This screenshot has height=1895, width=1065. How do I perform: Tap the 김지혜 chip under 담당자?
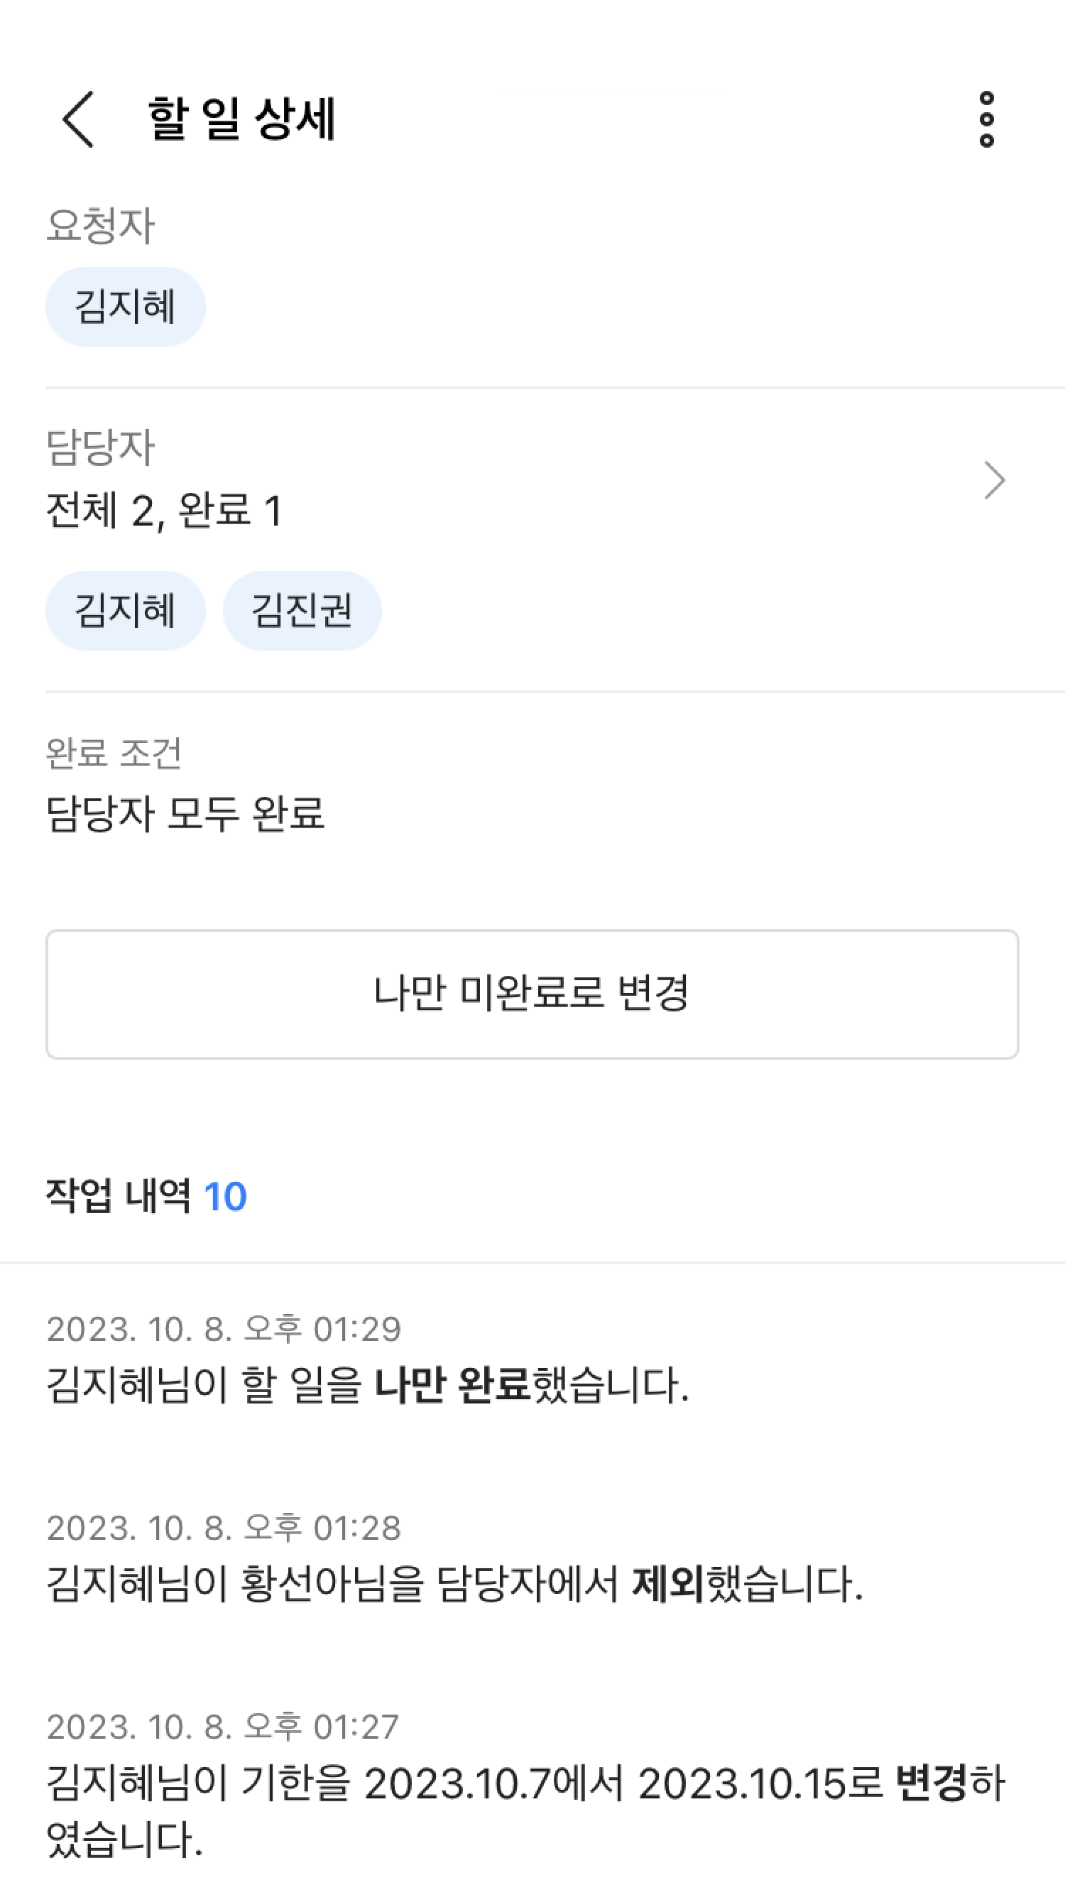tap(125, 611)
